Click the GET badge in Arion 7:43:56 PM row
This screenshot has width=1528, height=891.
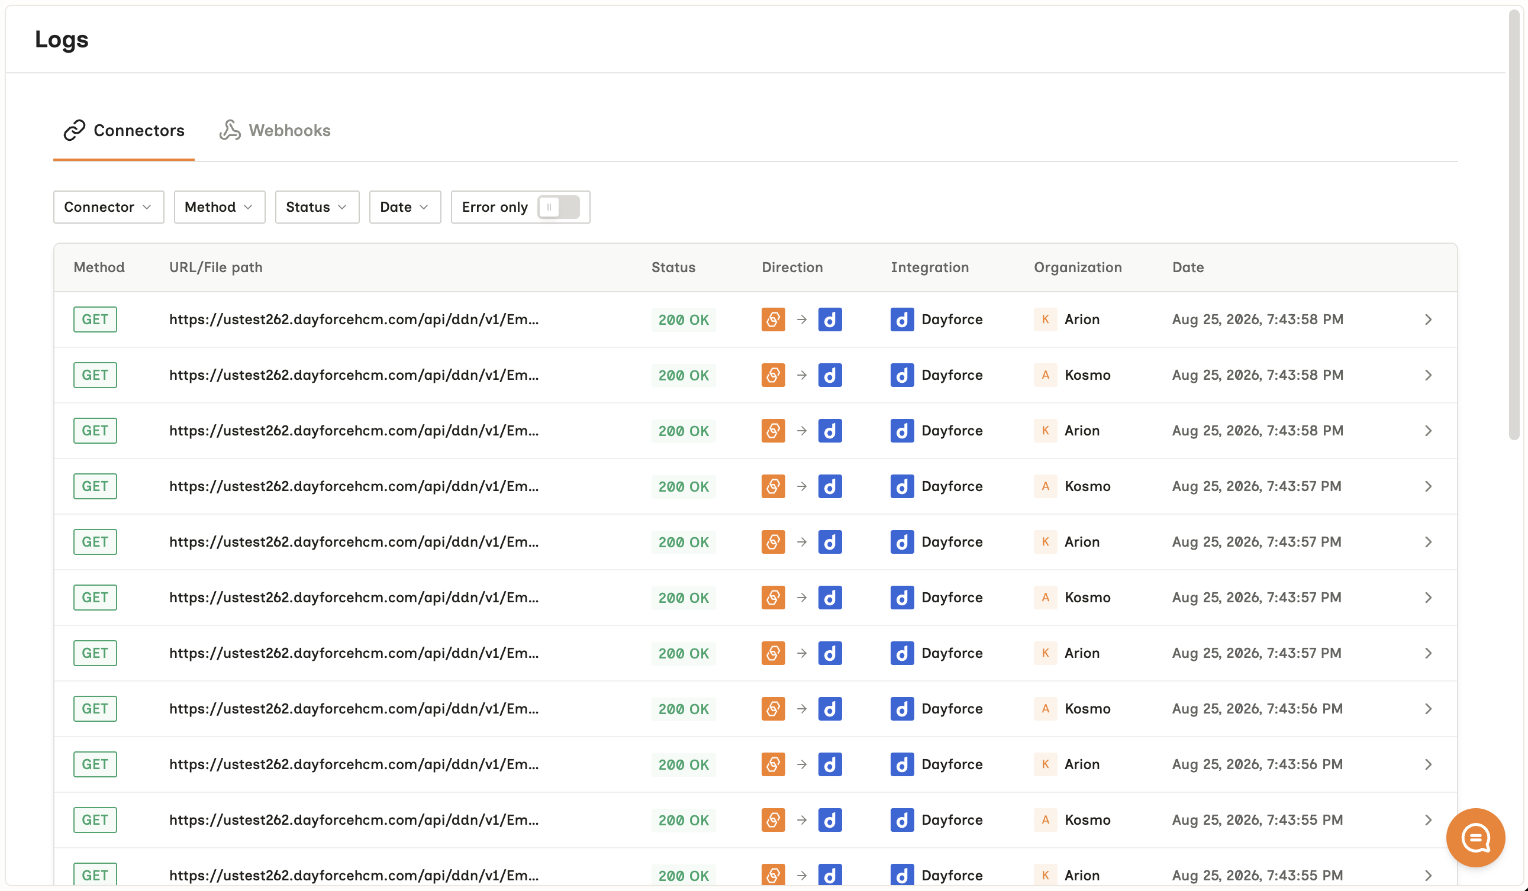pyautogui.click(x=95, y=765)
